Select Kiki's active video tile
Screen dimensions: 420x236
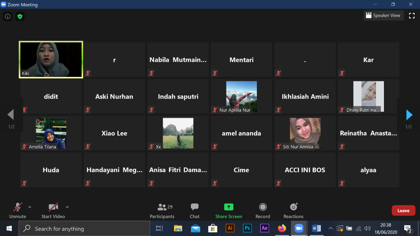click(x=51, y=60)
